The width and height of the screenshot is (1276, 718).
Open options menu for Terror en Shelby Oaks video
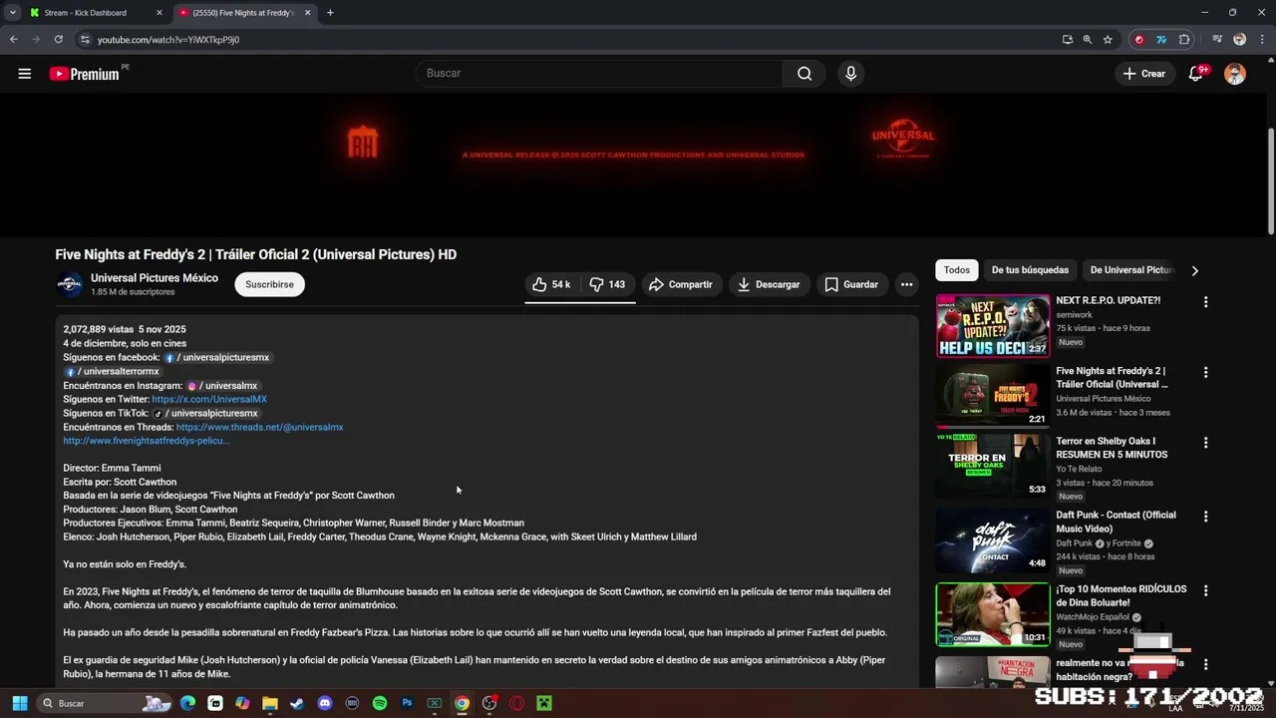tap(1205, 443)
